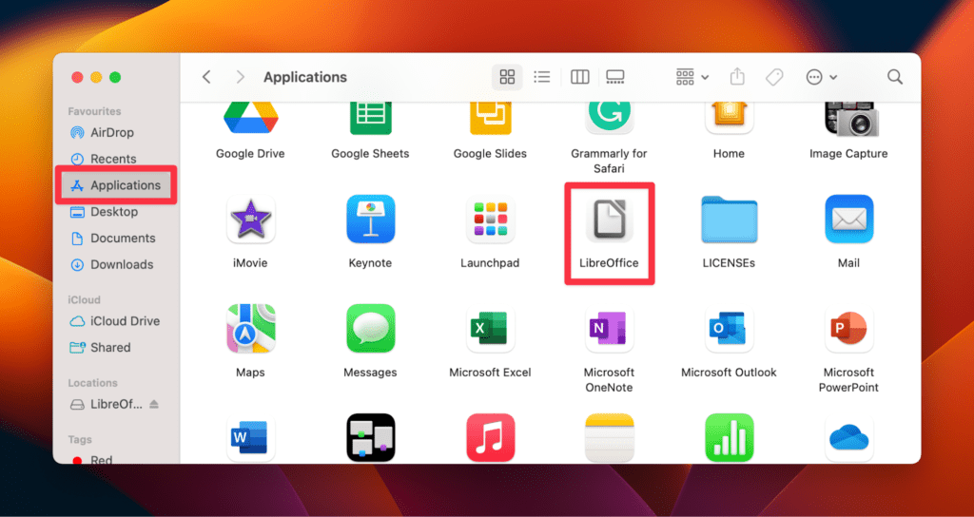Select the Microsoft Word icon
974x517 pixels.
pyautogui.click(x=250, y=437)
